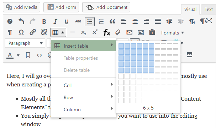Align text left
This screenshot has width=221, height=128.
pyautogui.click(x=124, y=22)
